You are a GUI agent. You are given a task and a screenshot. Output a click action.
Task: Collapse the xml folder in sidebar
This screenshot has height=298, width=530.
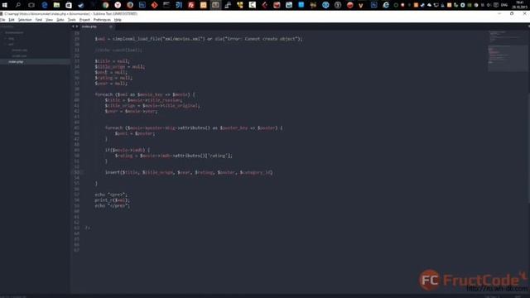click(x=11, y=44)
